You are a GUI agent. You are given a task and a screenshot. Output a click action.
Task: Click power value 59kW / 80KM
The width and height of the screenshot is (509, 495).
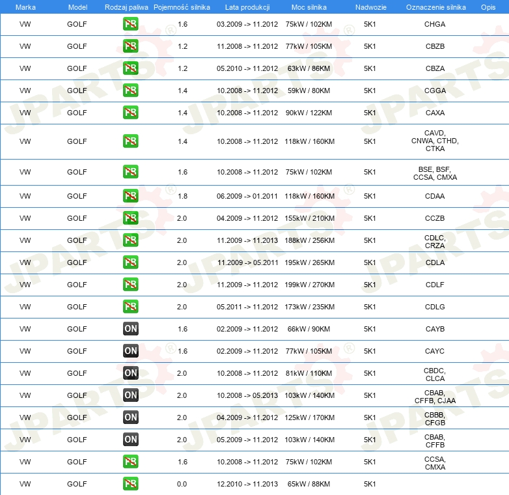(x=309, y=91)
